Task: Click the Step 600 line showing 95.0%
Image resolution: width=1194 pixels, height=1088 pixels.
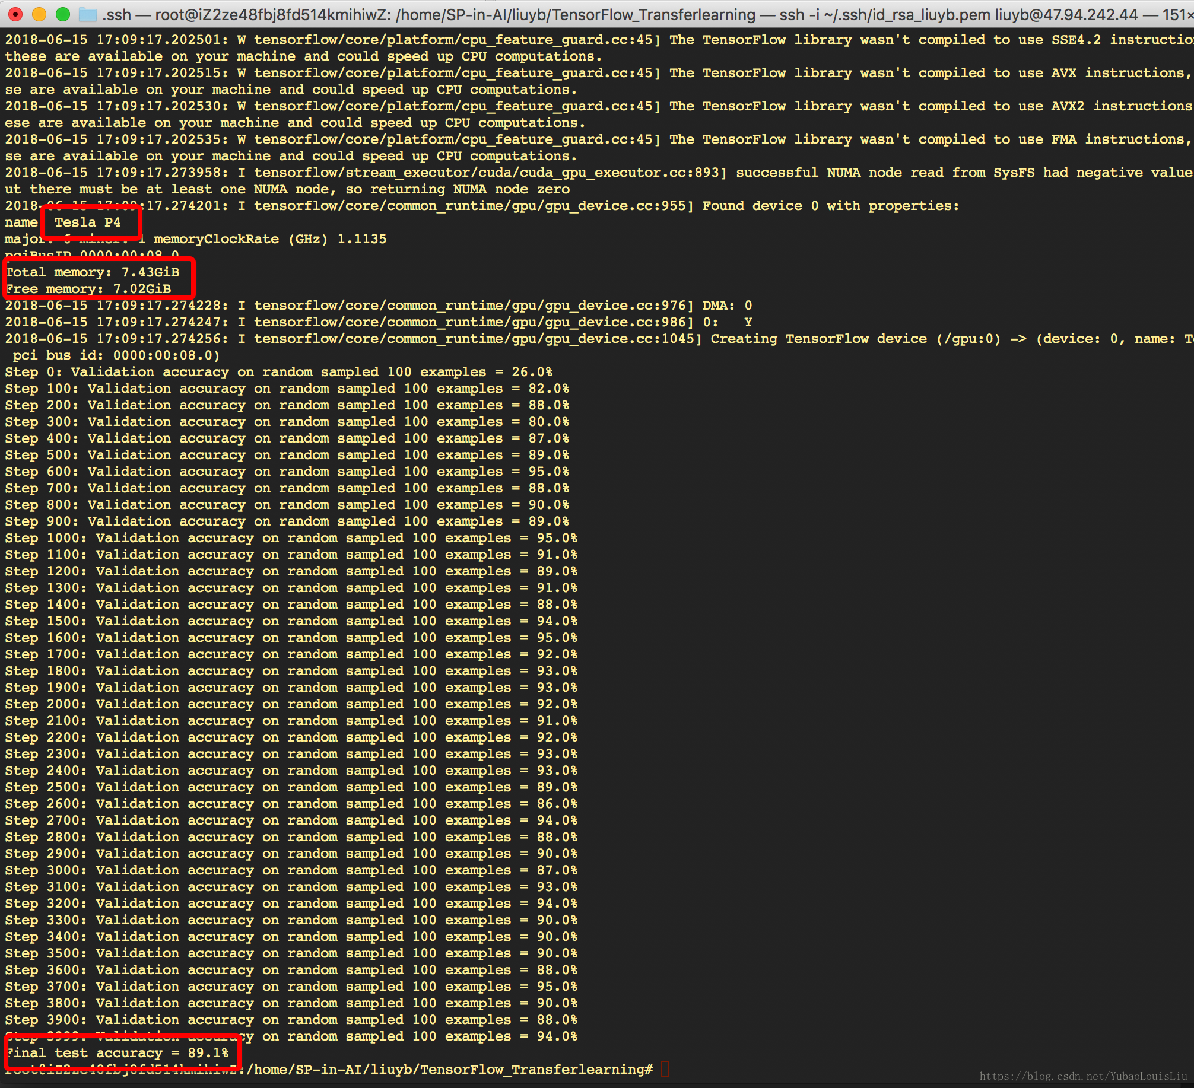Action: pos(287,472)
